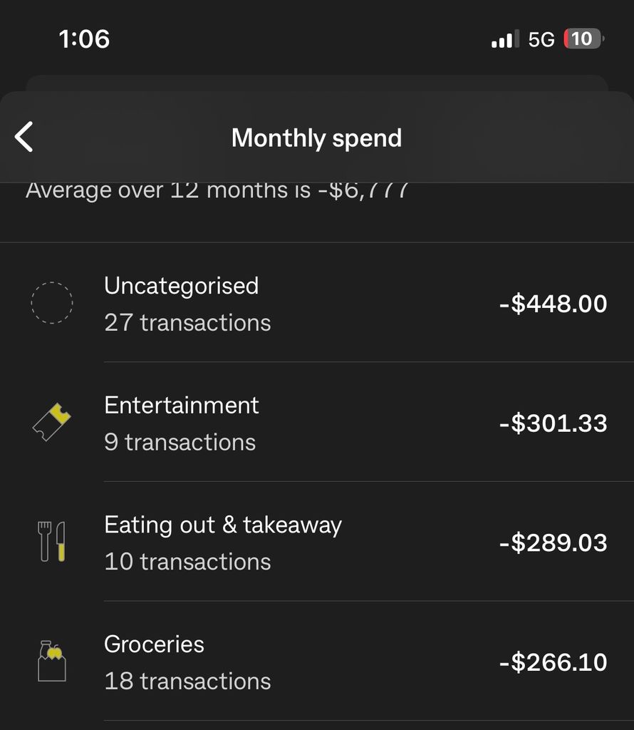
Task: Tap the Entertainment ticket icon
Action: [52, 422]
